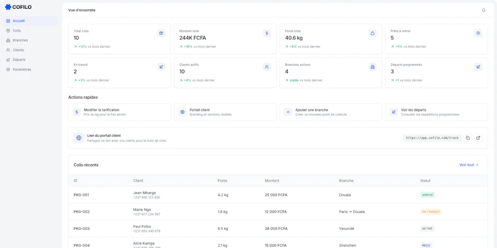Click the Colis sidebar box icon
This screenshot has height=248, width=497.
(x=8, y=30)
